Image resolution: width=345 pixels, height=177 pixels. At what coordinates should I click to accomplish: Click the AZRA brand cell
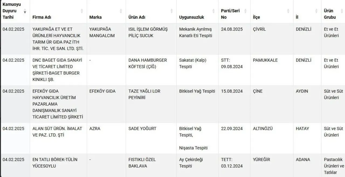coord(106,138)
